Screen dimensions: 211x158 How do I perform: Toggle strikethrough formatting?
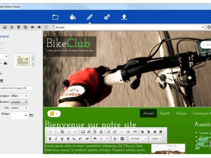[68, 139]
